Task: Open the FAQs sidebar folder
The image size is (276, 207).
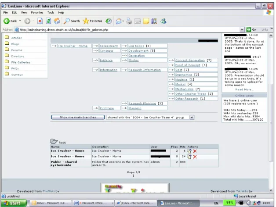Action: (15, 68)
